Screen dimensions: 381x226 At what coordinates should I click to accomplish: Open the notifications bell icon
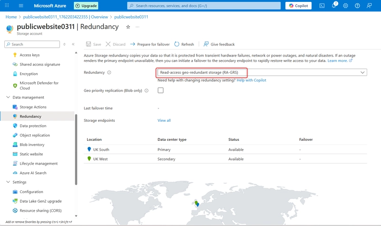tap(334, 6)
